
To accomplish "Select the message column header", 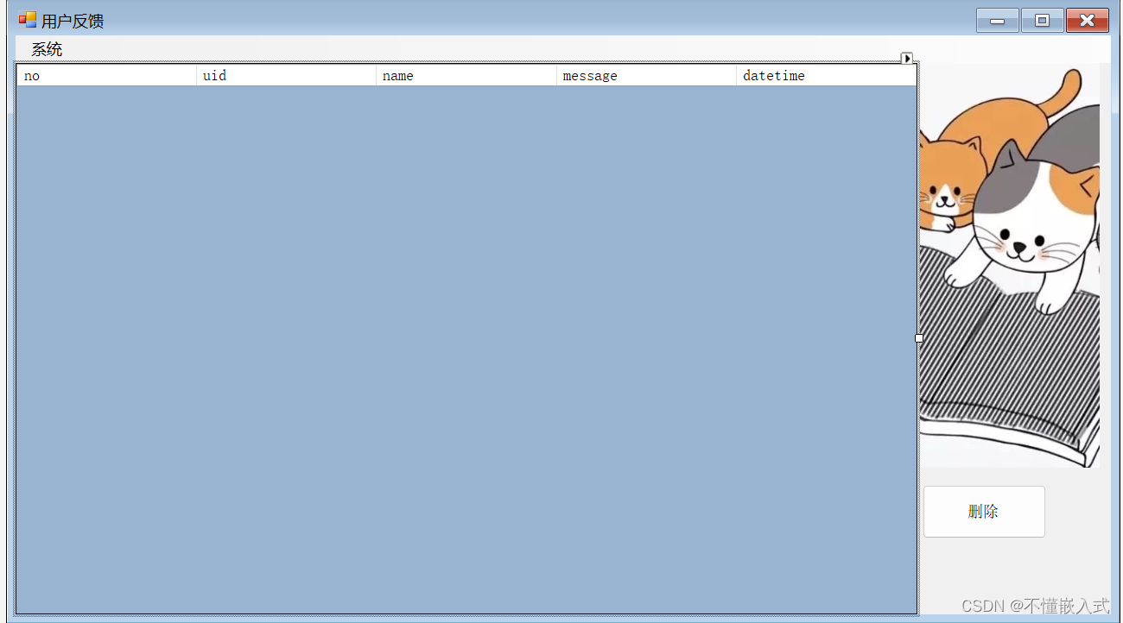I will pyautogui.click(x=646, y=76).
